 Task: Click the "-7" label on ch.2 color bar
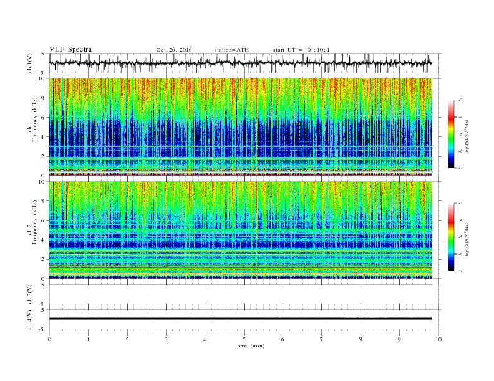click(x=460, y=271)
